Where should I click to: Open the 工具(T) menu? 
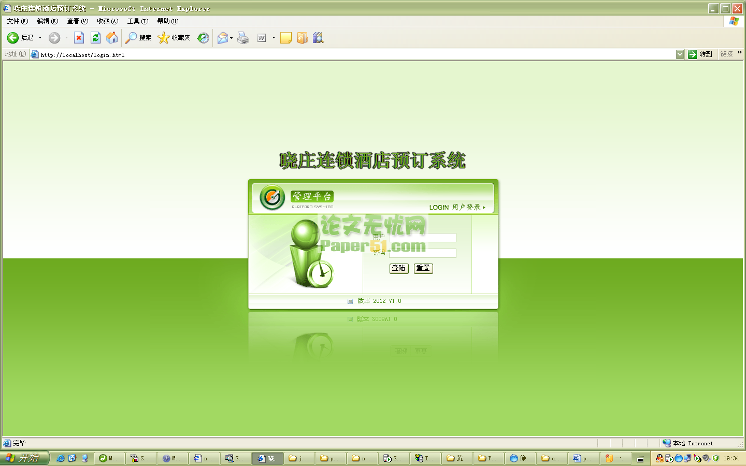(x=138, y=21)
